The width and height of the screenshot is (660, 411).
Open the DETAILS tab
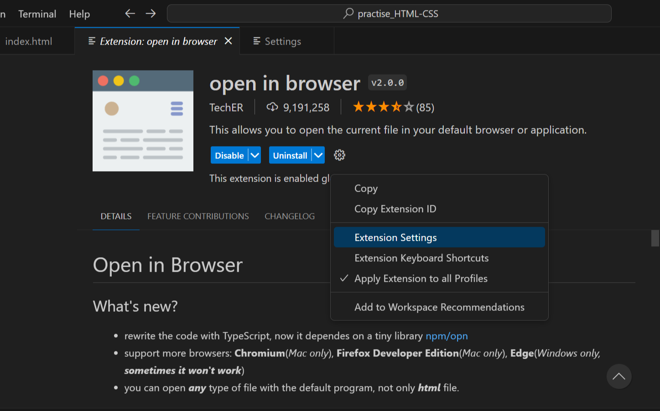(x=116, y=216)
